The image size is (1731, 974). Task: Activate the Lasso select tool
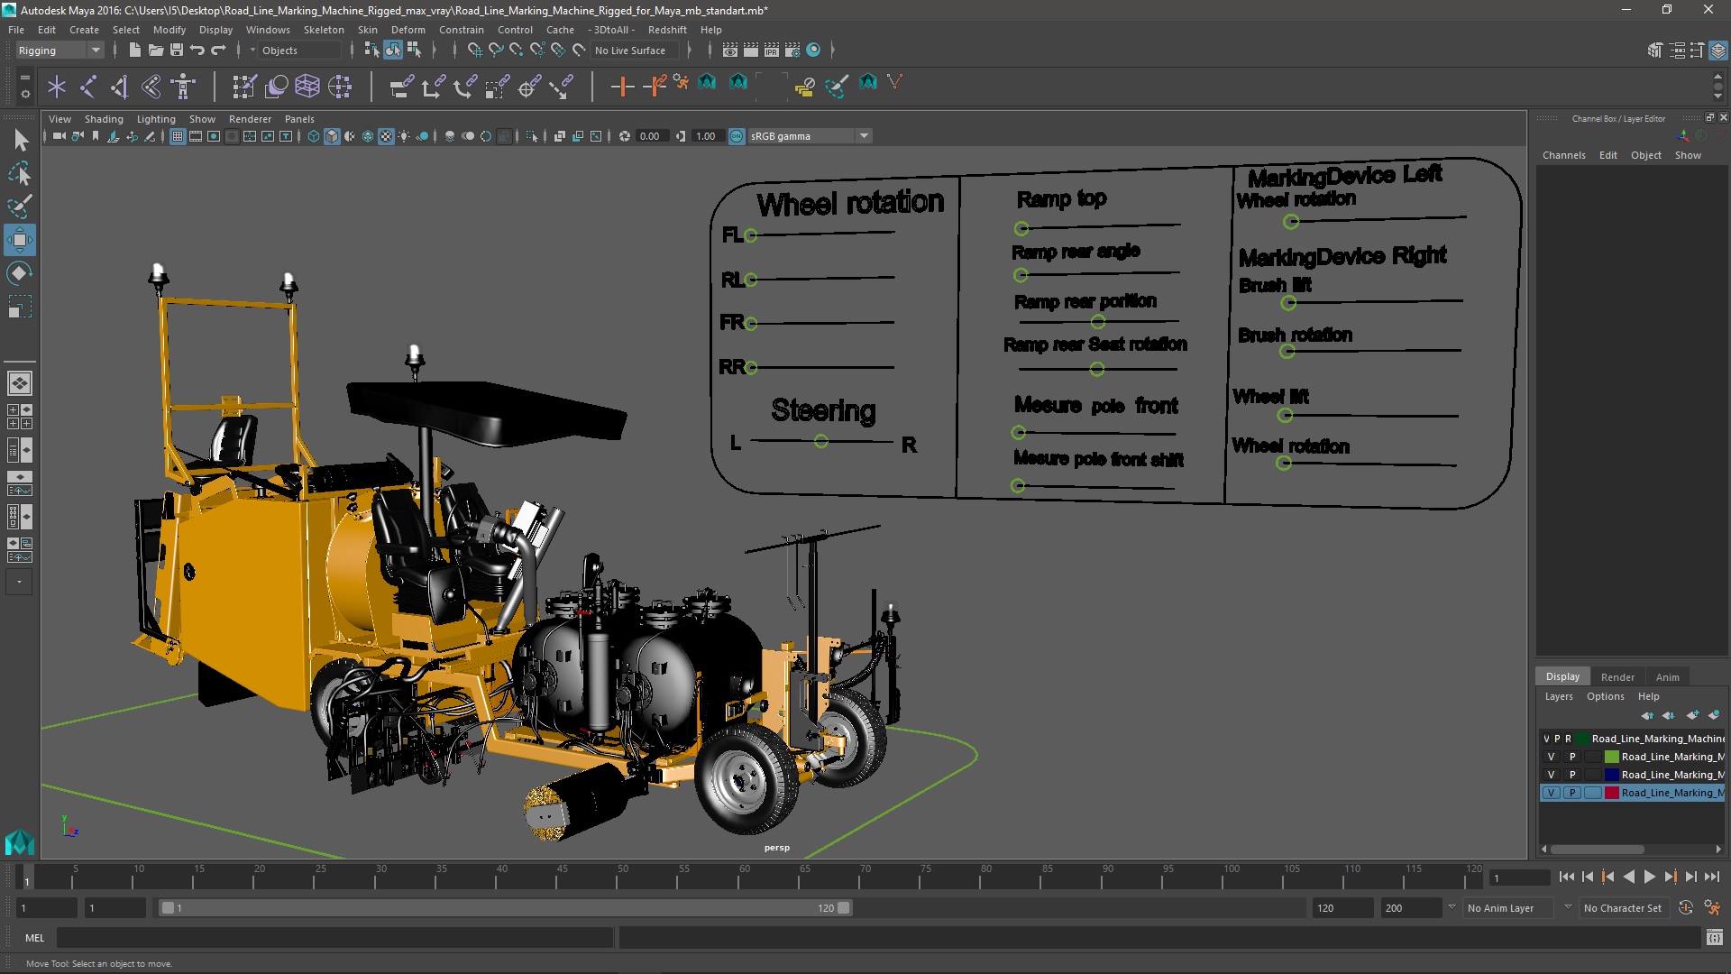[20, 173]
